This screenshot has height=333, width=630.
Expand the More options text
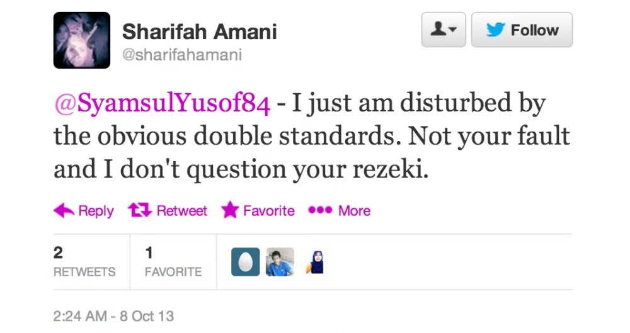point(354,211)
